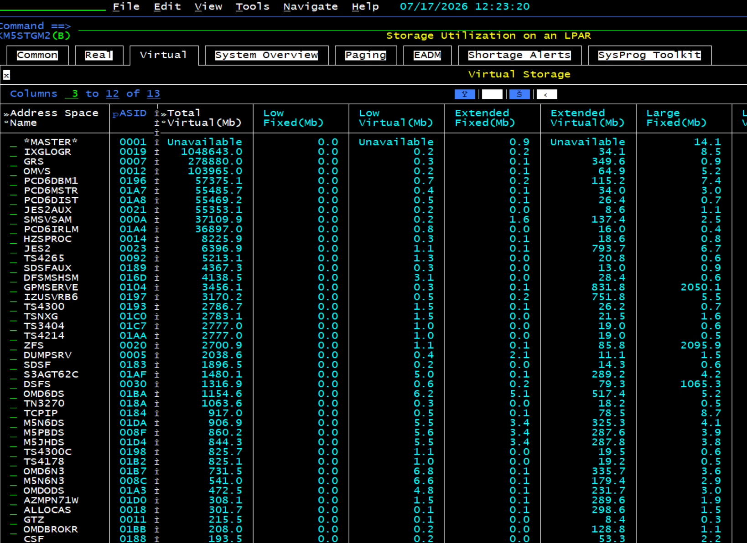Image resolution: width=747 pixels, height=543 pixels.
Task: Click ASID value 01DA for M5N6DS
Action: (x=133, y=423)
